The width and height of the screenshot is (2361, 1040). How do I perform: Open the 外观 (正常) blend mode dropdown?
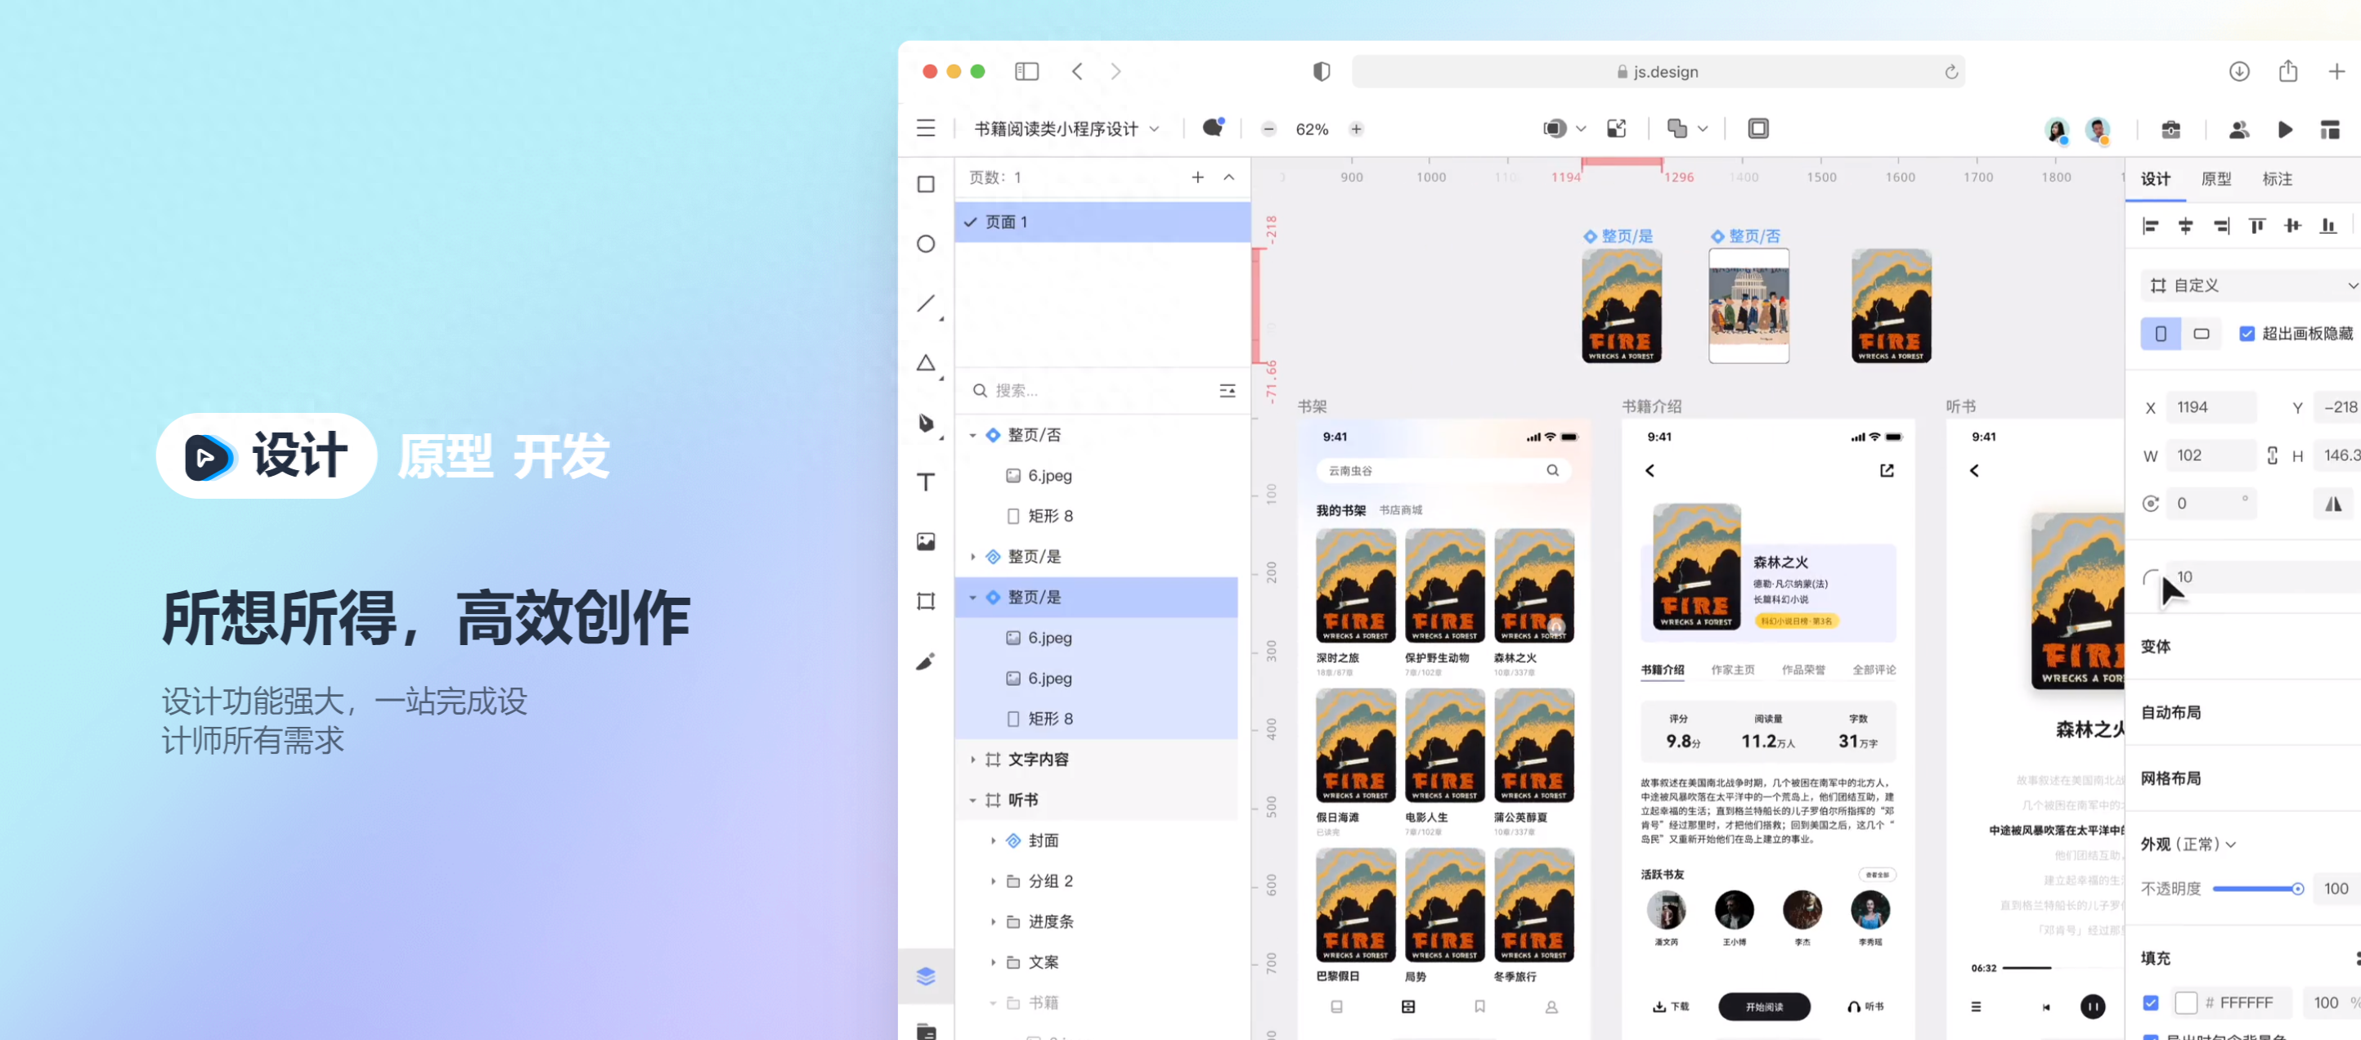(2188, 844)
